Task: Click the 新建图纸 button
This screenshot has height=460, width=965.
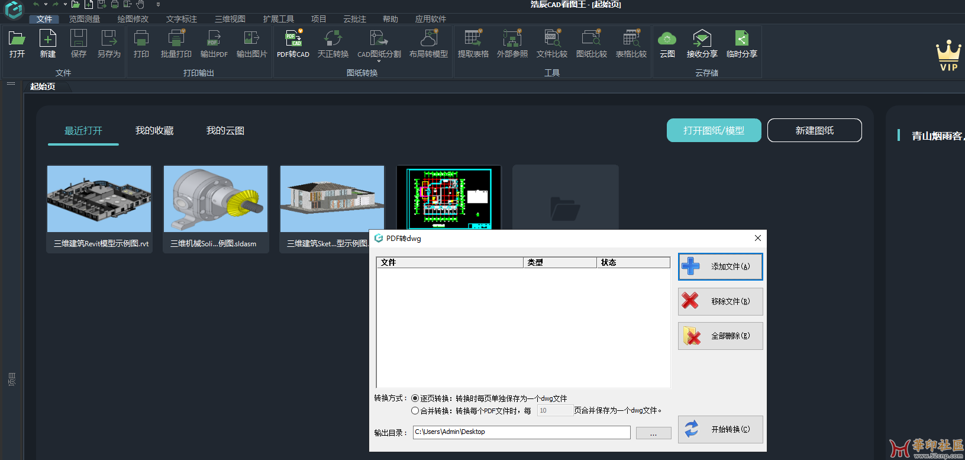Action: pos(815,130)
